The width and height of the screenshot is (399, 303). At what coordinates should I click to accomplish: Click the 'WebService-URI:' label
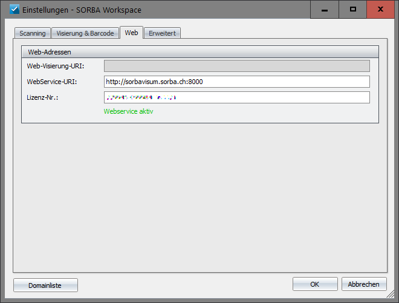click(52, 82)
